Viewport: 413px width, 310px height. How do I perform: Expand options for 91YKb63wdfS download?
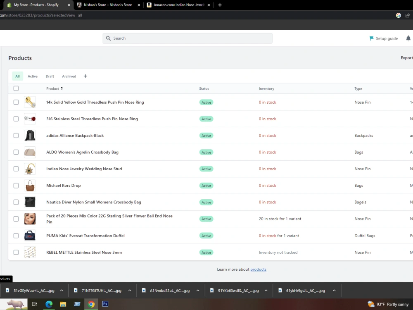coord(266,291)
